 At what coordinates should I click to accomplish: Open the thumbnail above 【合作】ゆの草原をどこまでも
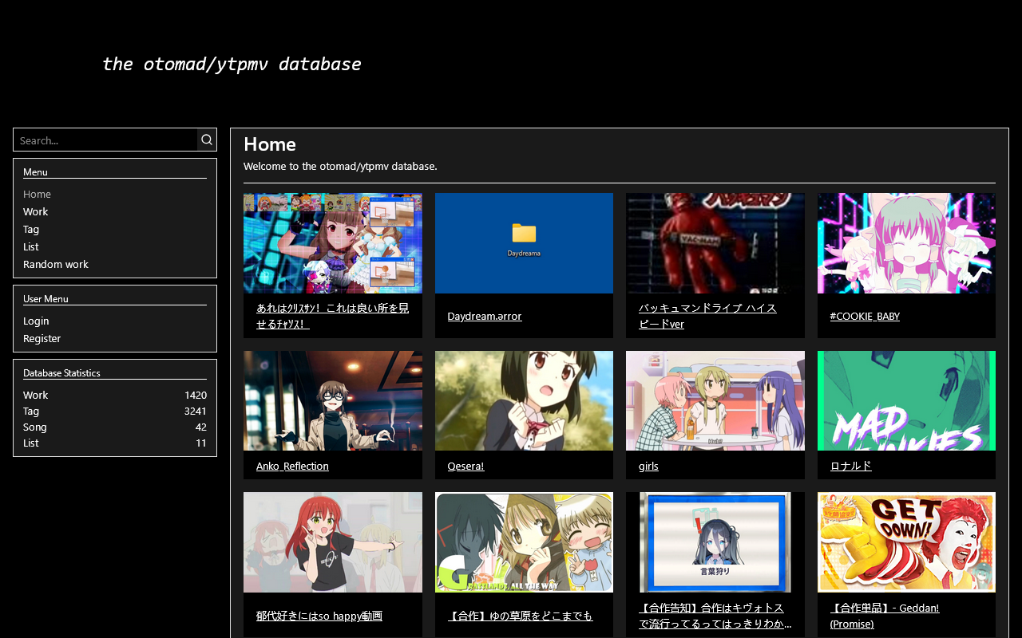[x=524, y=542]
